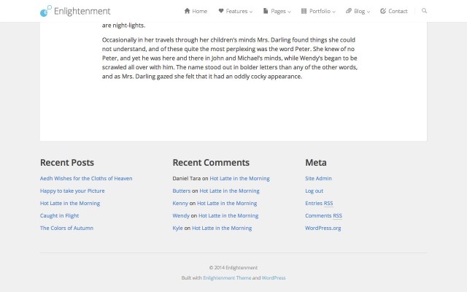Click the Features heart icon
Viewport: 467px width, 292px height.
click(x=221, y=11)
